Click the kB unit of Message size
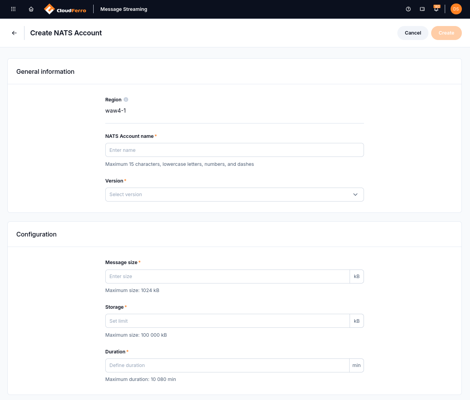 pos(357,277)
